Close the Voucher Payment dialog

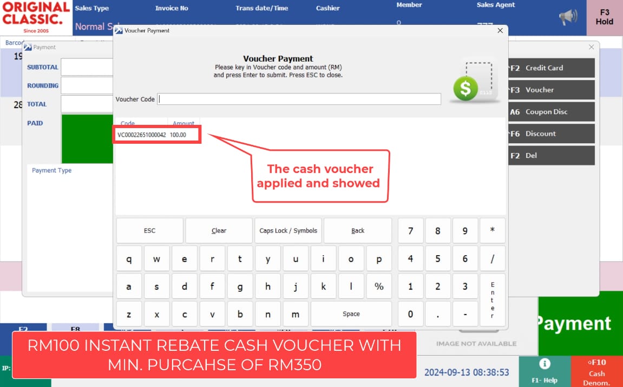pos(500,31)
